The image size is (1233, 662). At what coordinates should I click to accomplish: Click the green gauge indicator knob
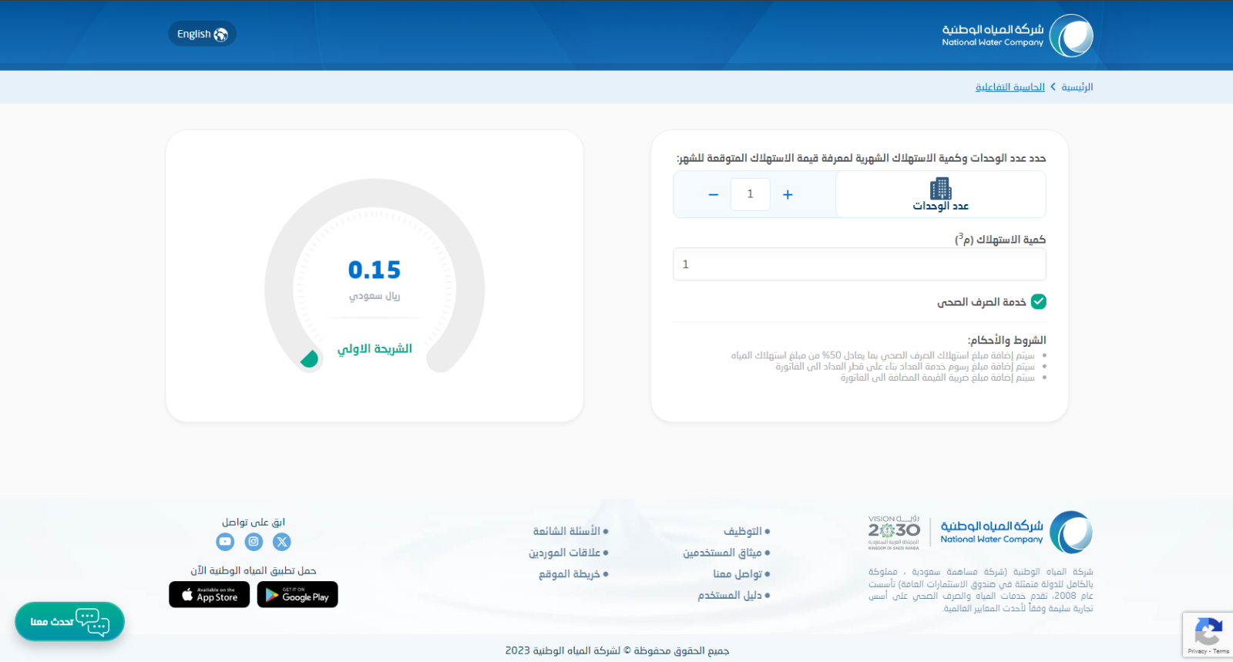[309, 359]
